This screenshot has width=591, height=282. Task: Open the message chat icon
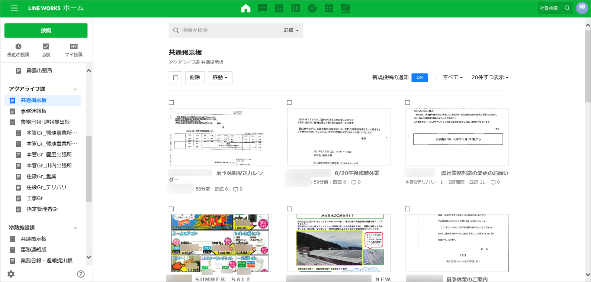pos(263,8)
